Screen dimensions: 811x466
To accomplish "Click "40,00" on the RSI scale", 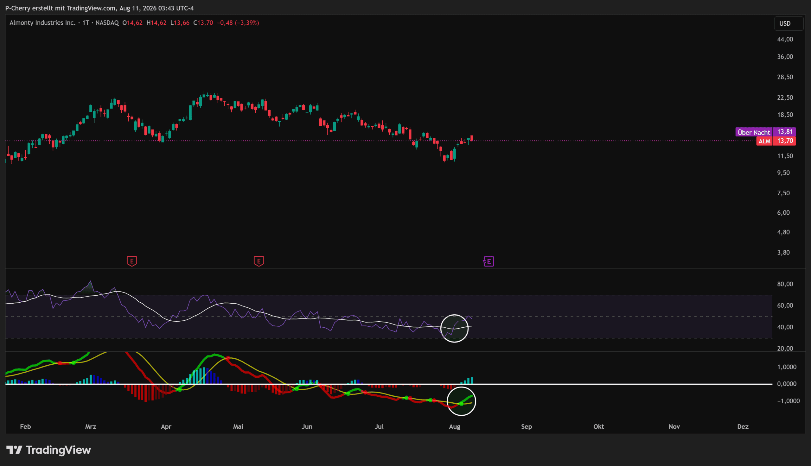I will [785, 327].
